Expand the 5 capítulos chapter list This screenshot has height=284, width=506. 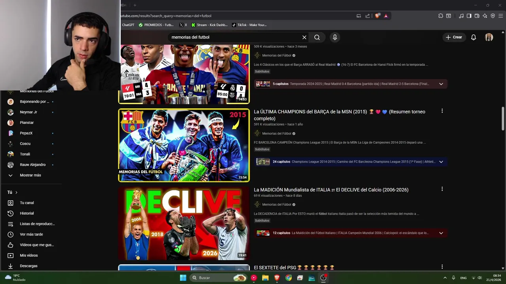pos(441,84)
